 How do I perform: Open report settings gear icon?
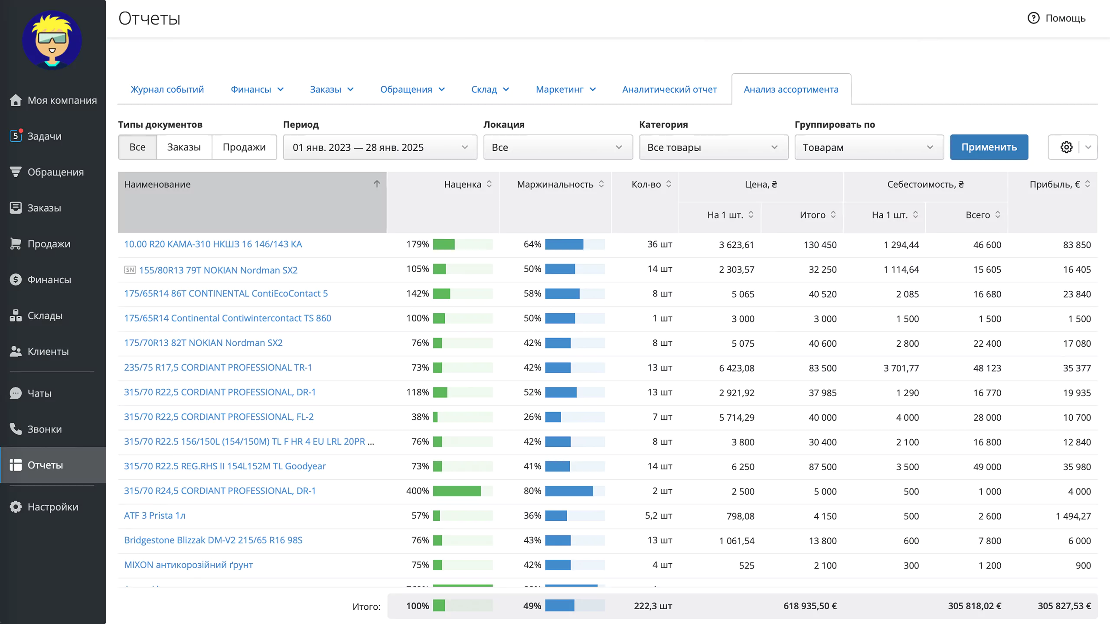point(1066,147)
